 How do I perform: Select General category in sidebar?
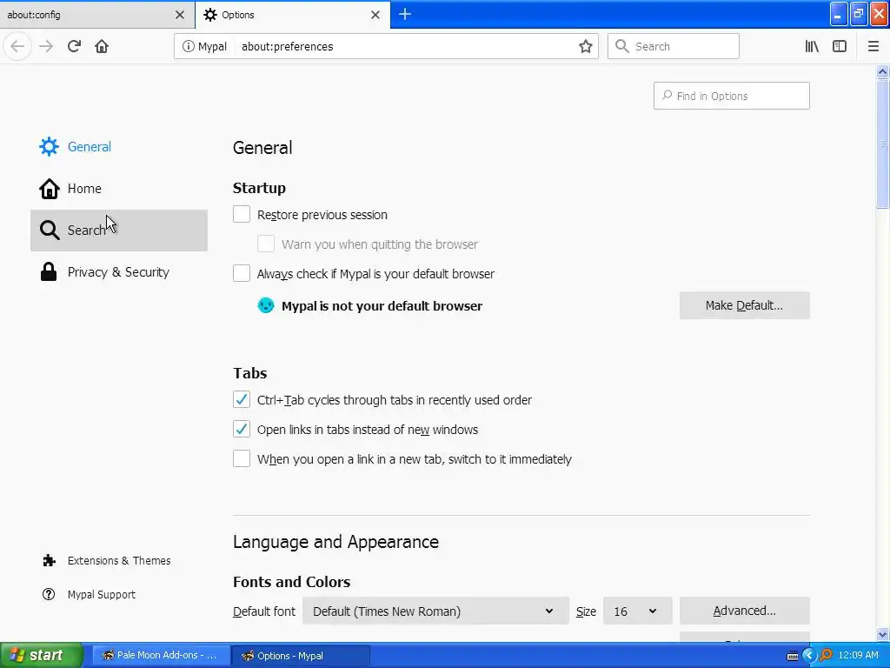[118, 146]
